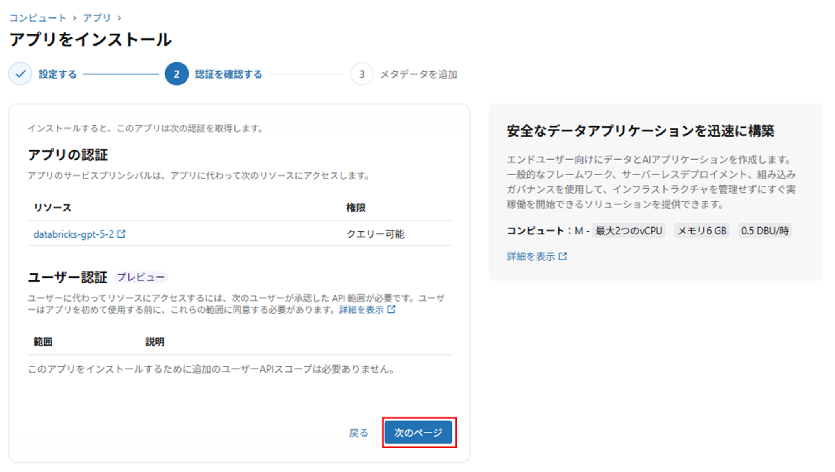Select the 設定する step label
Viewport: 835px width, 472px height.
click(58, 74)
